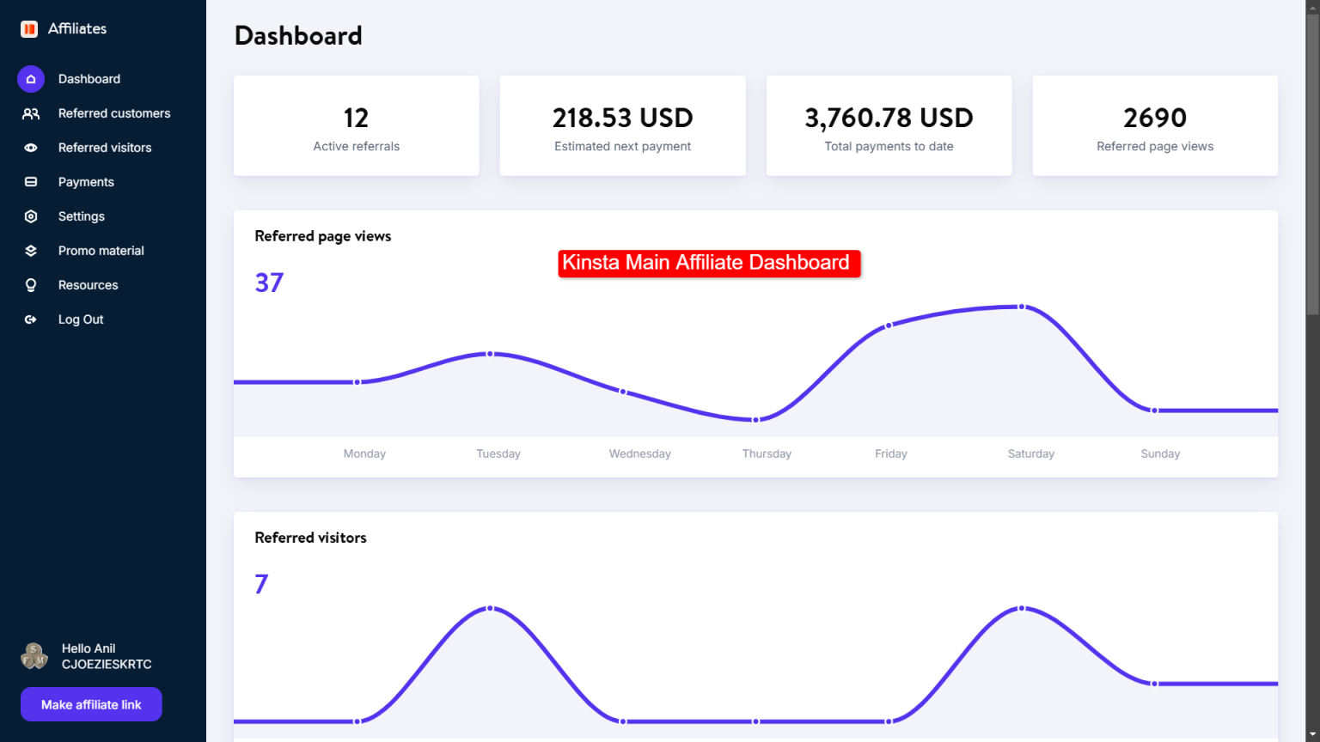The height and width of the screenshot is (742, 1320).
Task: Click the Settings gear icon
Action: point(31,216)
